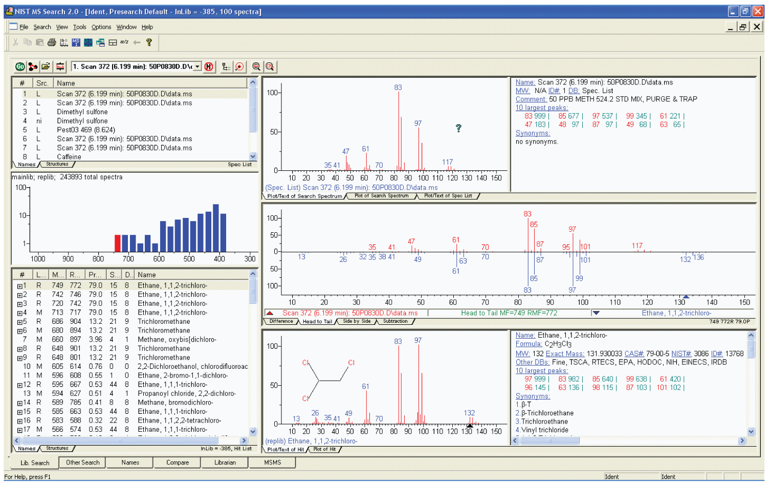Expand hit 5 Trichloromethane row
Screen dimensions: 770x487
[x=20, y=322]
